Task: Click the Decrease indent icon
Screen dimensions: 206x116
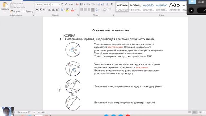Action: pos(99,4)
